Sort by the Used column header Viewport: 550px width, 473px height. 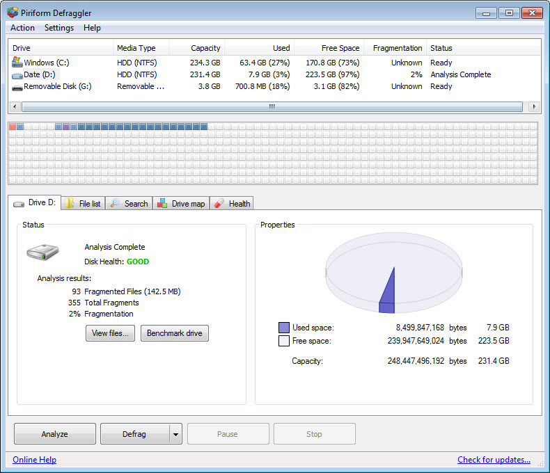[260, 48]
